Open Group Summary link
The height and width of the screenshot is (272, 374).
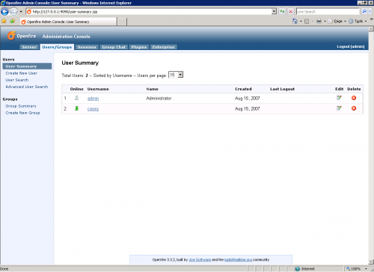pyautogui.click(x=21, y=106)
